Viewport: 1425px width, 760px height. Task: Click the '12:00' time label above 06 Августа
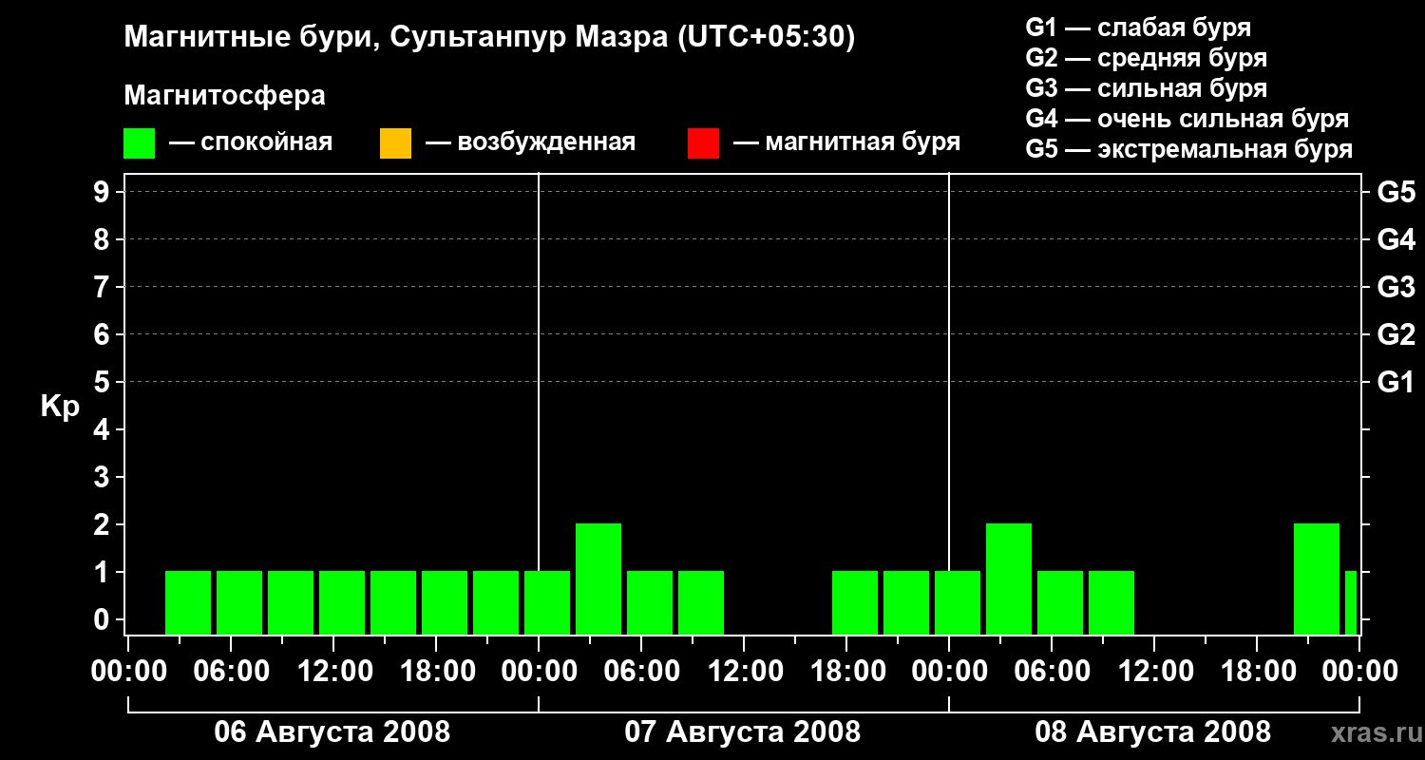tap(333, 672)
